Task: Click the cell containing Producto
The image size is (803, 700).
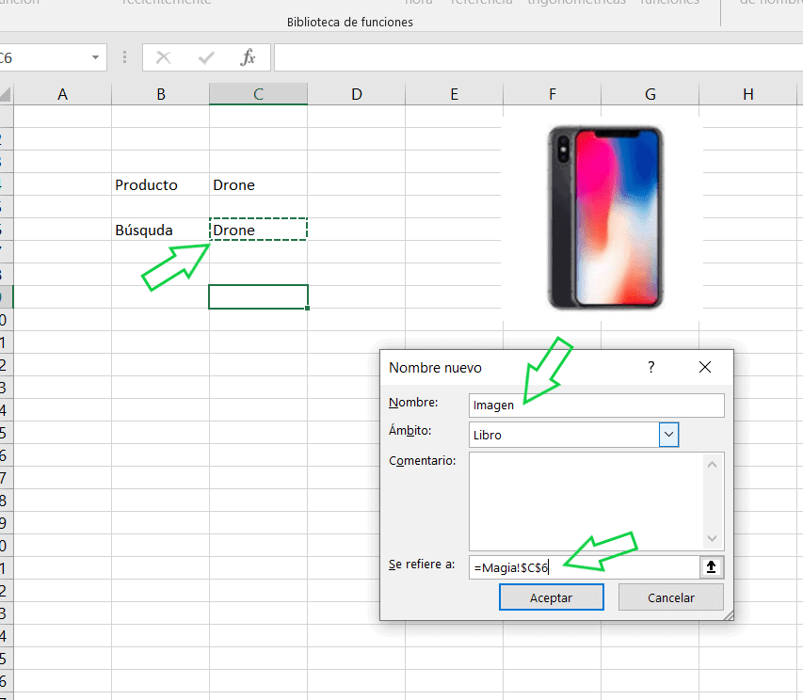Action: (160, 184)
